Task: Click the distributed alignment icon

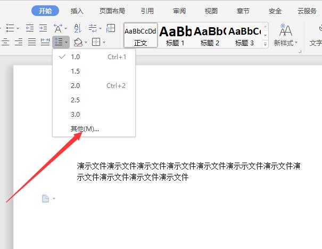Action: click(45, 42)
